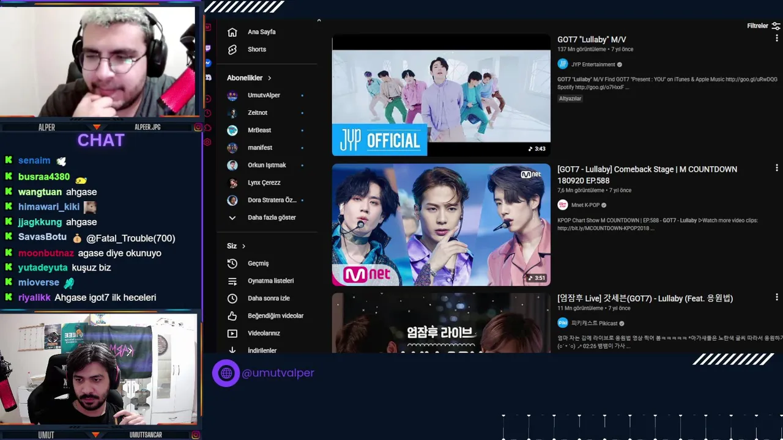Screen dimensions: 783x440
Task: Open Beğendiğim videolar thumbs-up icon
Action: [232, 316]
